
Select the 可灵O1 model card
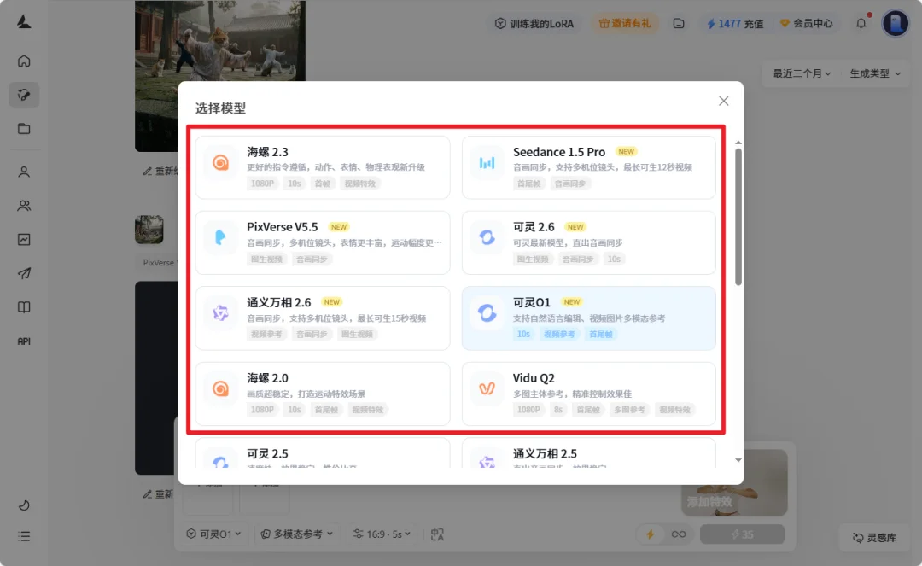(587, 317)
